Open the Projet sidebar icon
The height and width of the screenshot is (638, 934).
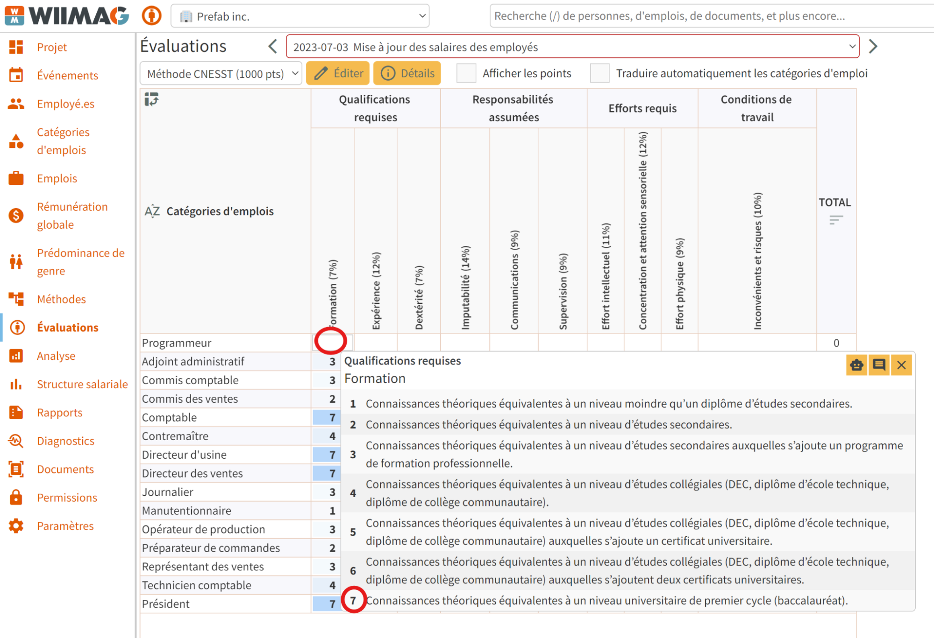click(16, 47)
